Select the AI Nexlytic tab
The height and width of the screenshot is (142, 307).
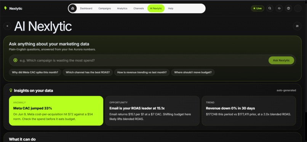(156, 8)
